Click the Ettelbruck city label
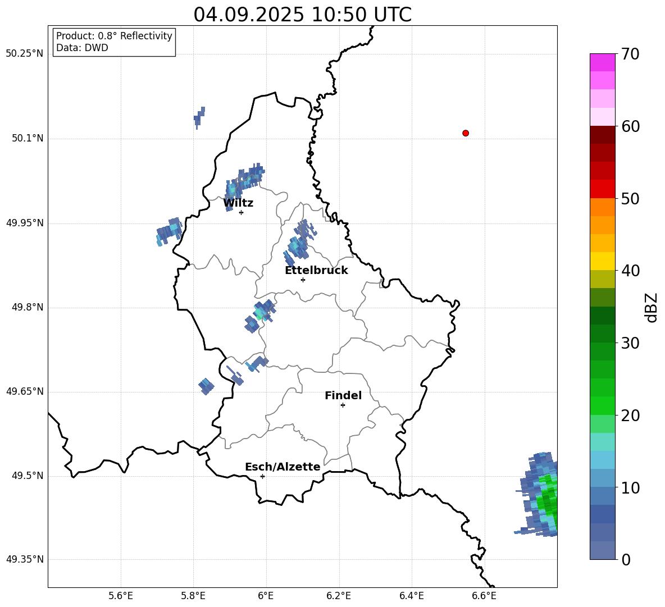 (316, 271)
